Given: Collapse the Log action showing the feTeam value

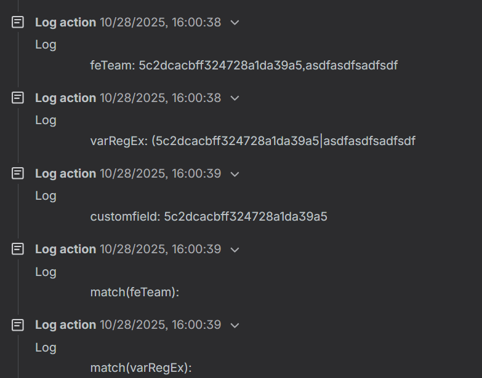Looking at the screenshot, I should click(234, 23).
